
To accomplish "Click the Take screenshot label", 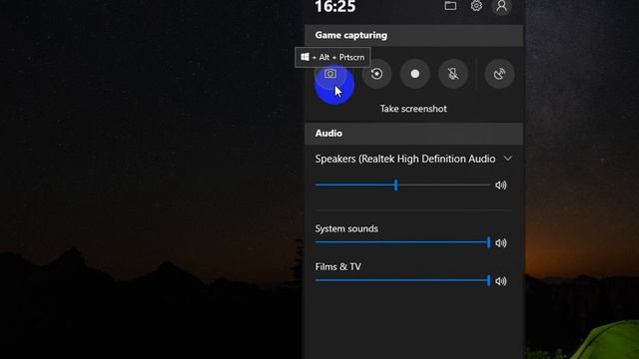I will click(x=413, y=109).
